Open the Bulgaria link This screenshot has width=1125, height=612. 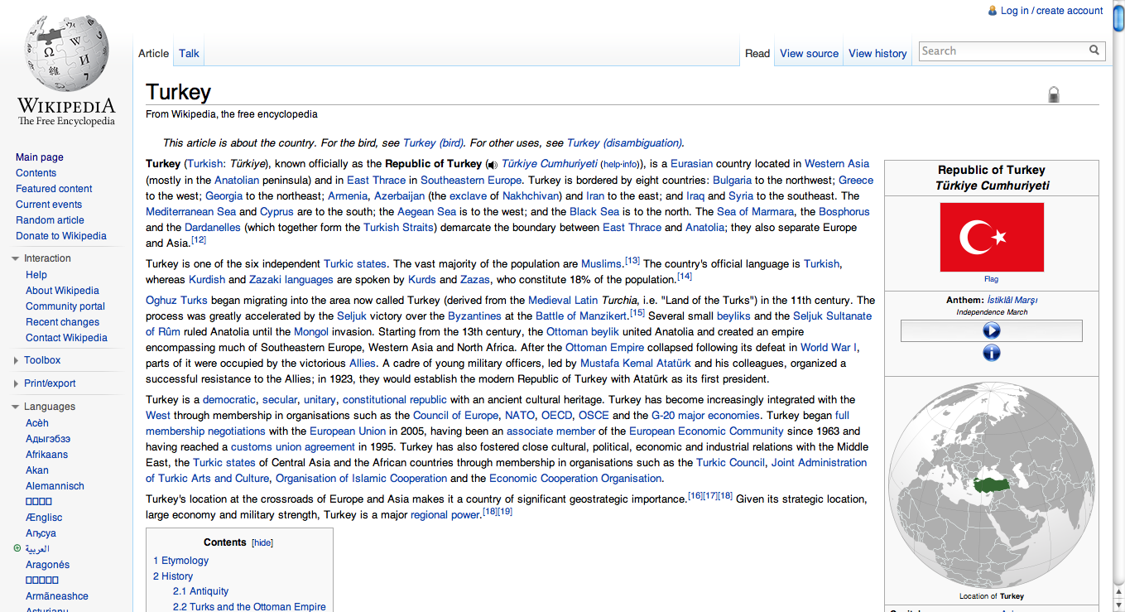tap(732, 180)
